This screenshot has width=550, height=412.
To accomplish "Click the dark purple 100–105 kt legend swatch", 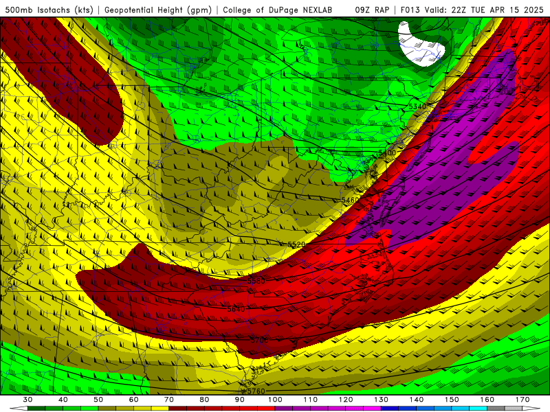I will tap(284, 409).
